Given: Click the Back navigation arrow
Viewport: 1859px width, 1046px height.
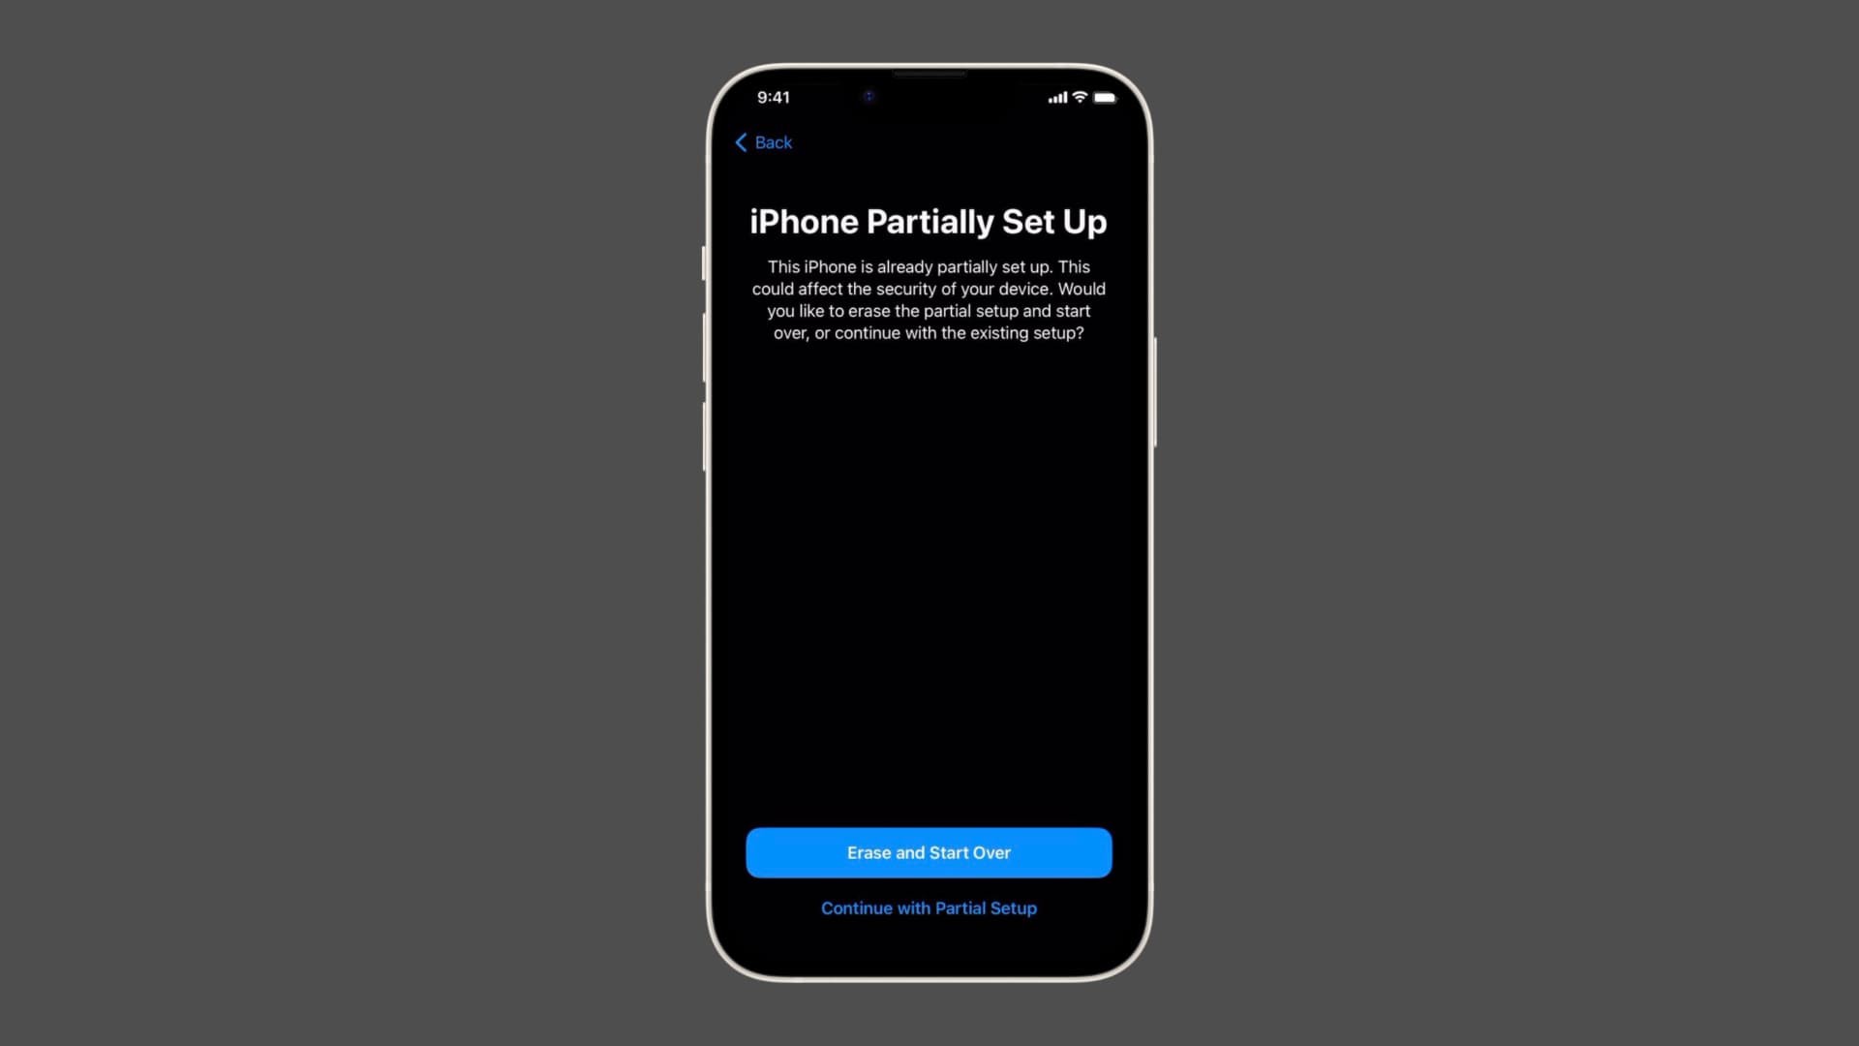Looking at the screenshot, I should (741, 141).
